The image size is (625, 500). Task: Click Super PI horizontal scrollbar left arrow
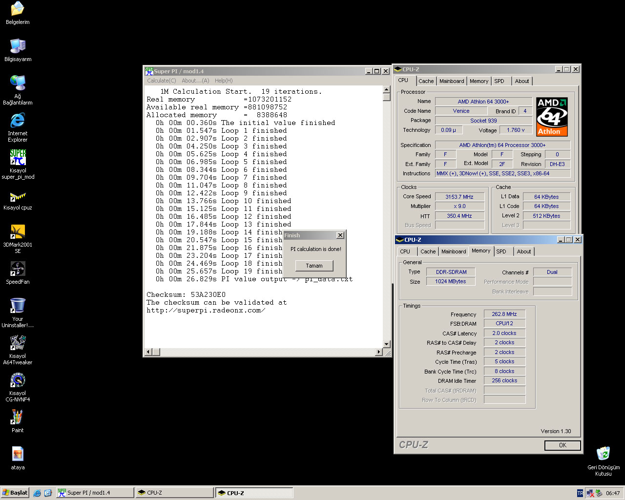pos(148,352)
